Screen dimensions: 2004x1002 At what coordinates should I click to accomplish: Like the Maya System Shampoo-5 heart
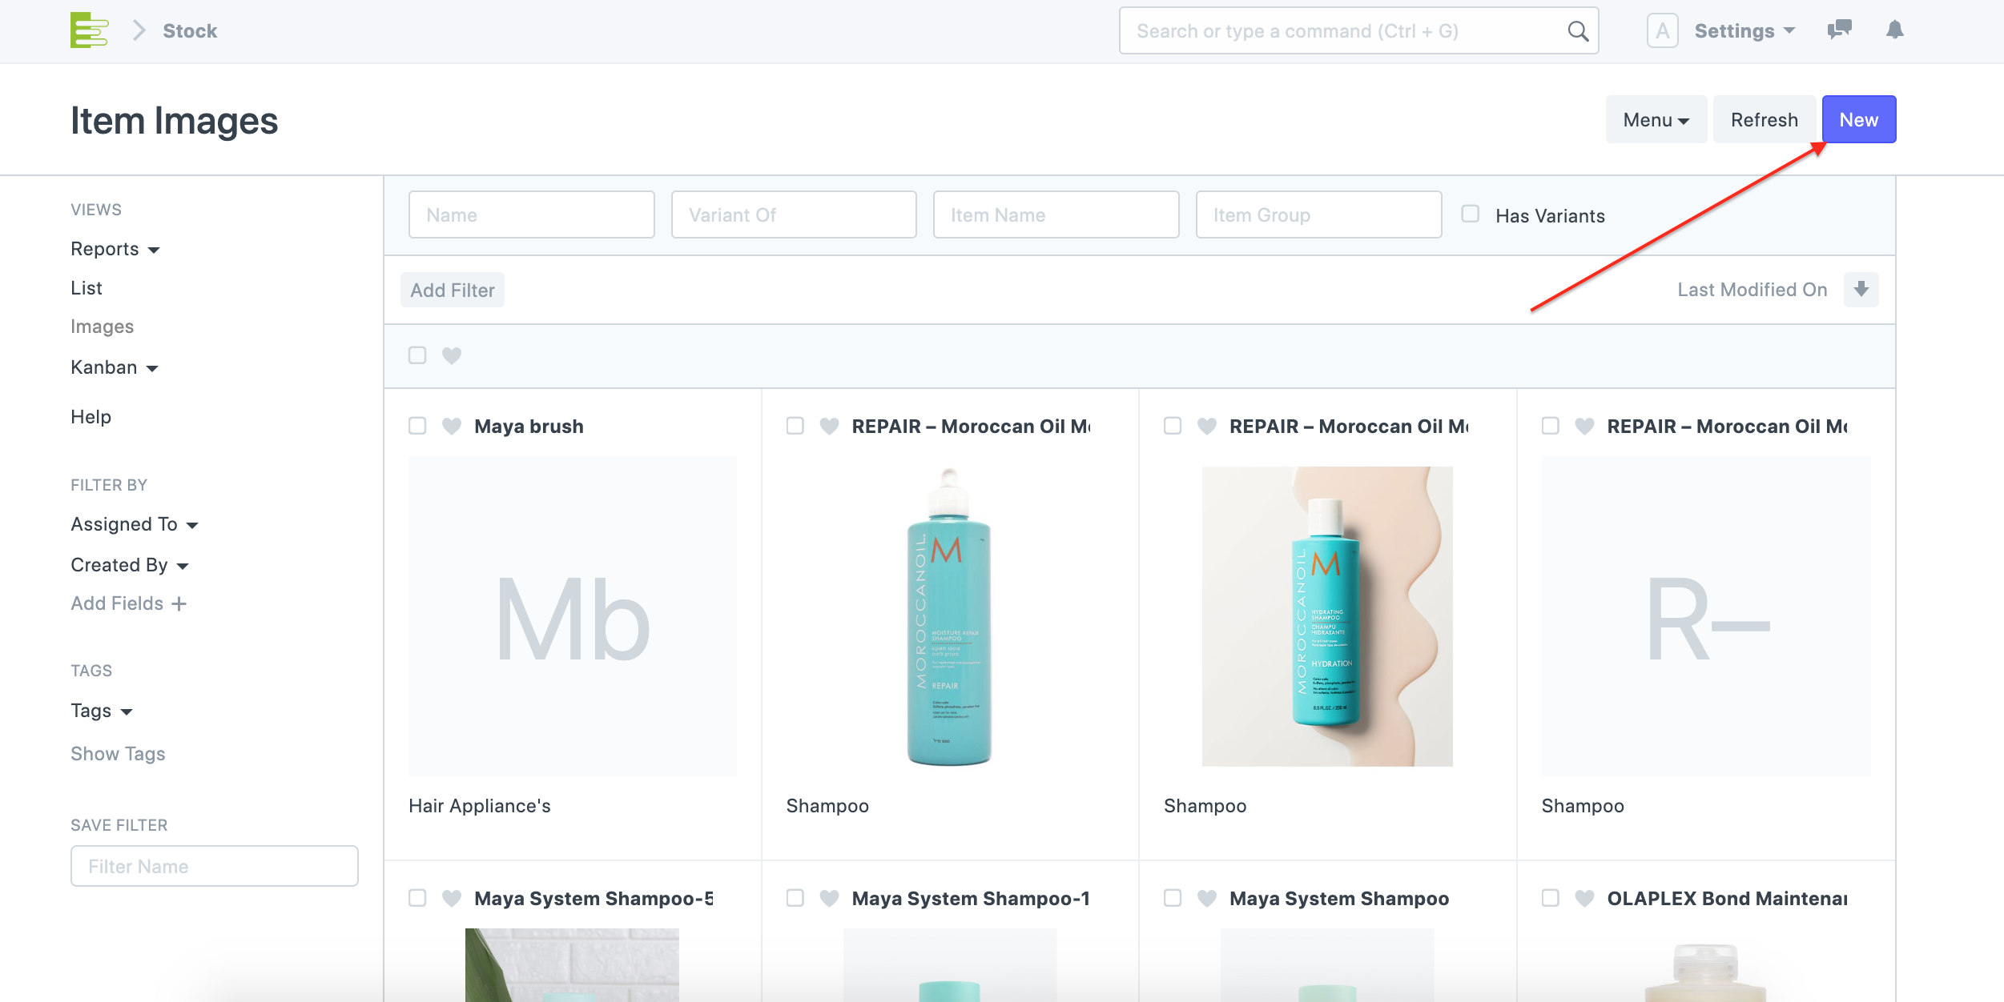tap(452, 898)
